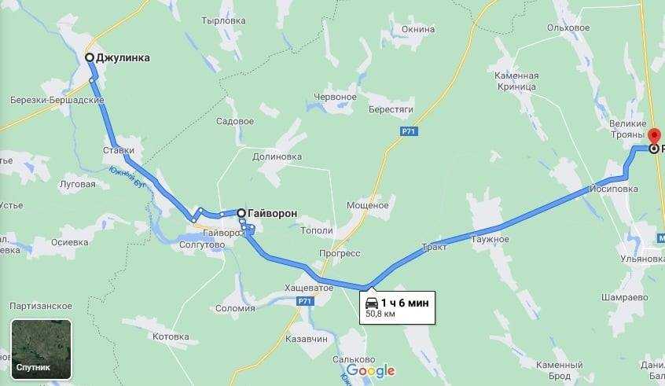Viewport: 665px width, 386px height.
Task: Click the Йосиповка village label
Action: (x=614, y=189)
